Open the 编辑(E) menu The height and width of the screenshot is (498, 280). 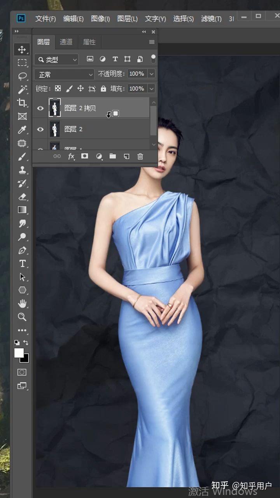73,19
